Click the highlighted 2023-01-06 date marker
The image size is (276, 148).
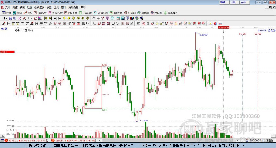(223, 27)
